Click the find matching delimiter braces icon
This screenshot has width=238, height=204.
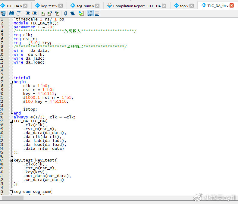[x=18, y=13]
